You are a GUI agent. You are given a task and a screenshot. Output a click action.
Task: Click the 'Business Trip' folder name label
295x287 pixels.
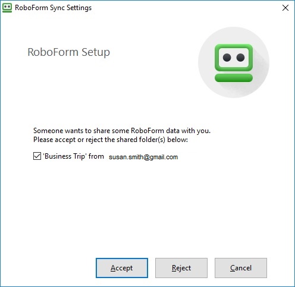click(65, 156)
